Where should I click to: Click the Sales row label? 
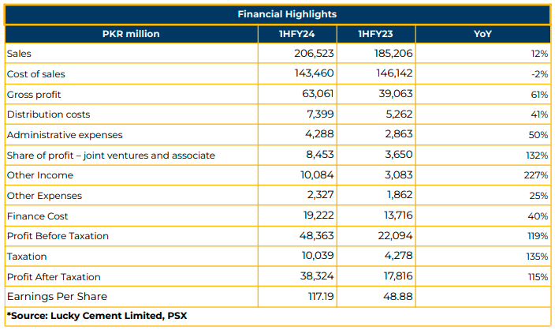19,54
